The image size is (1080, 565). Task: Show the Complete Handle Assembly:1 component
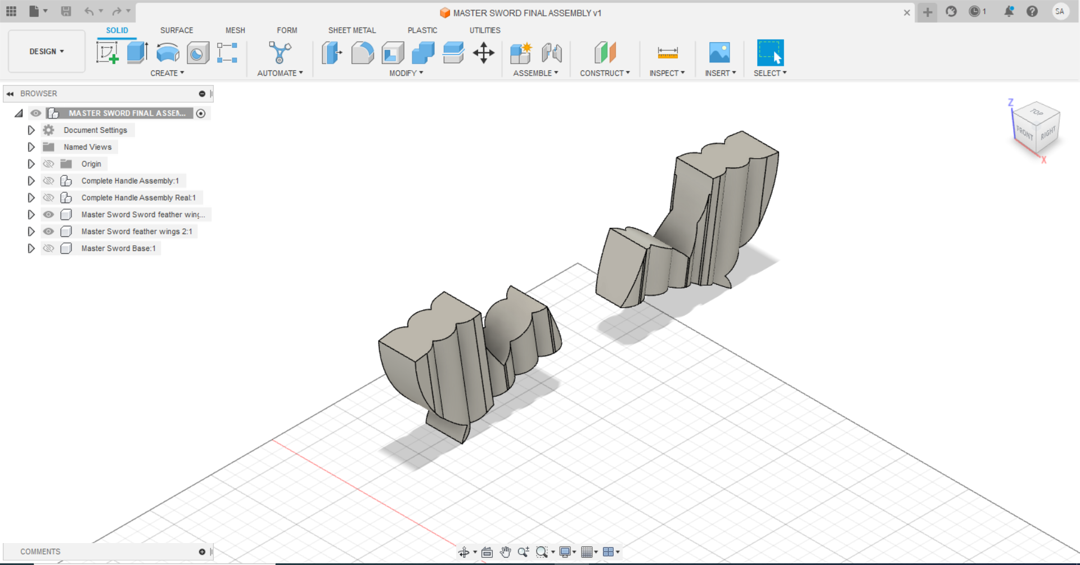pos(49,181)
